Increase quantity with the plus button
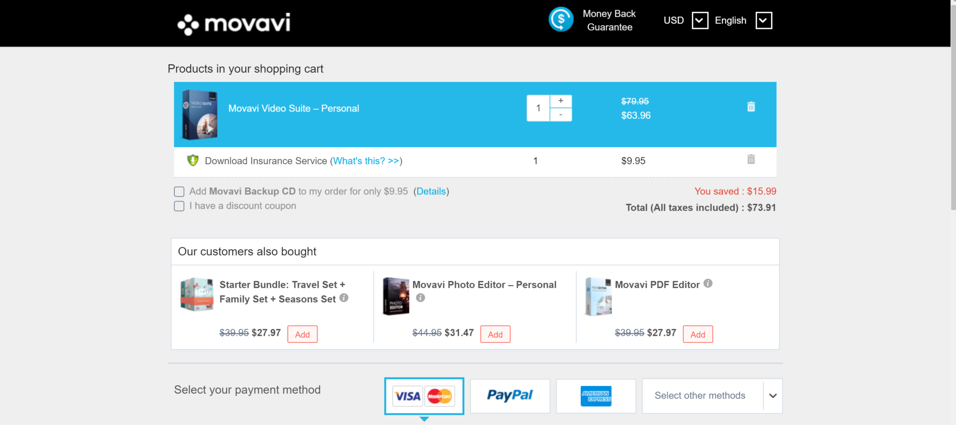 tap(561, 101)
